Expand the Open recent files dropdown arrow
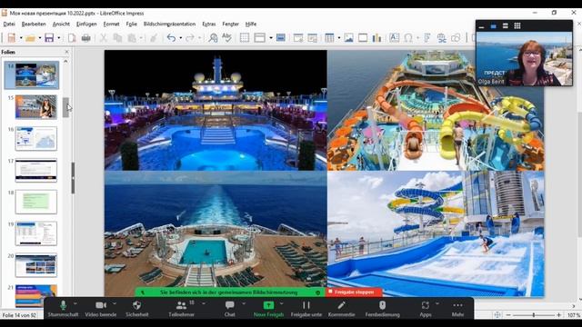Viewport: 582px width, 327px height. [40, 38]
